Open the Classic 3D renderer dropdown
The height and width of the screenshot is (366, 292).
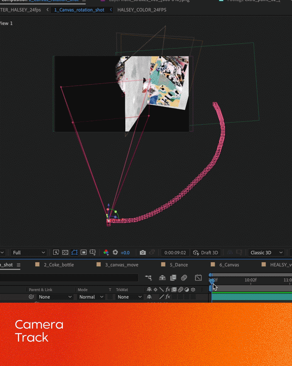pos(266,253)
